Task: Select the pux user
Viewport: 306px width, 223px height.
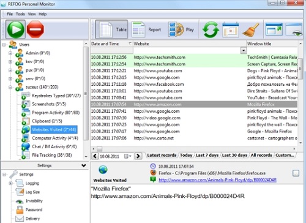Action: [35, 70]
